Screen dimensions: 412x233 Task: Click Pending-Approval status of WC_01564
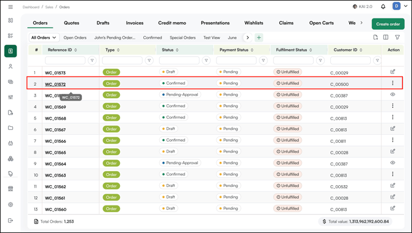tap(180, 162)
